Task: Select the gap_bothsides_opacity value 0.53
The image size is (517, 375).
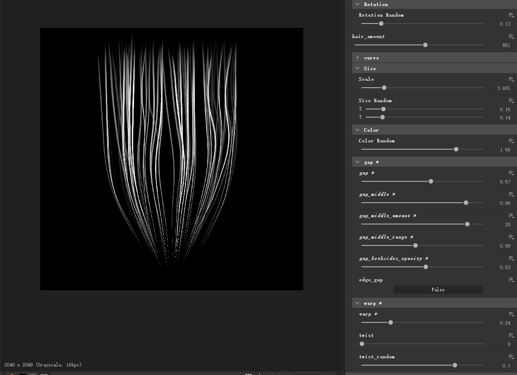Action: point(505,267)
